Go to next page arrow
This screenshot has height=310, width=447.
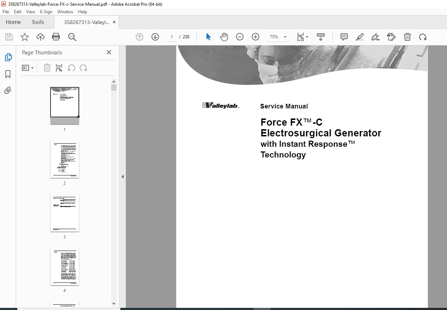155,37
